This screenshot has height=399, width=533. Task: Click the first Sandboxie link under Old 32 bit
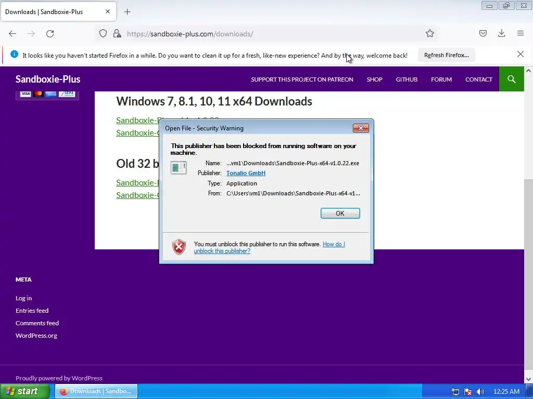click(x=137, y=182)
